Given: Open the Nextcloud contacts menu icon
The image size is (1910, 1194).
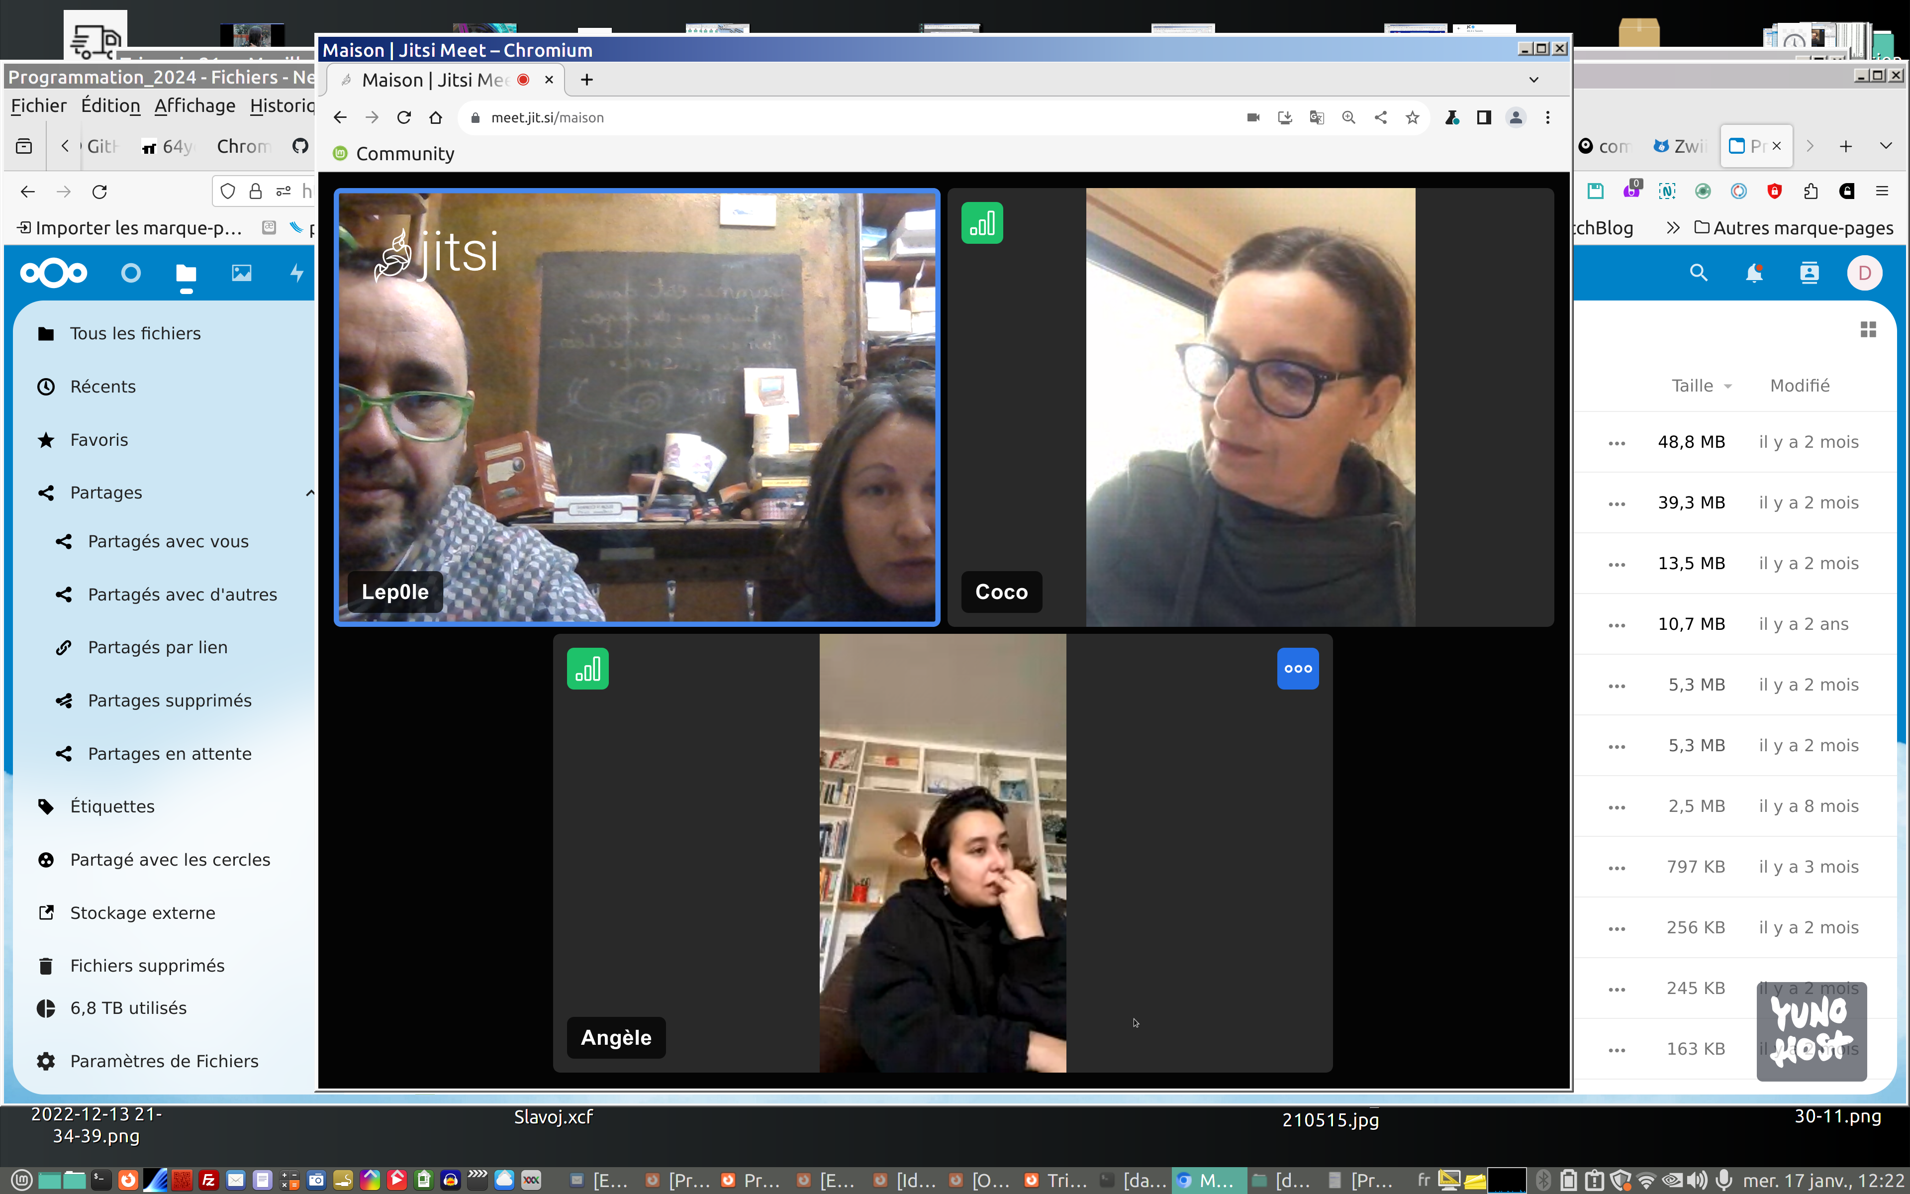Looking at the screenshot, I should [x=1809, y=273].
